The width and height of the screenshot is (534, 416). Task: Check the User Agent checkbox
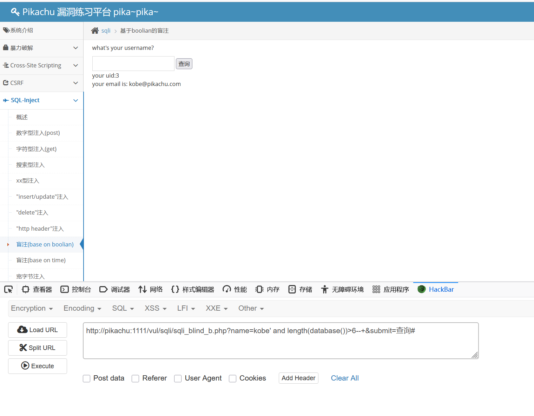(178, 378)
